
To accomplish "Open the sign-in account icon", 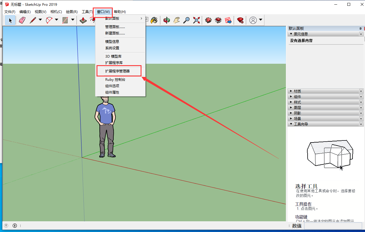I will (x=252, y=20).
